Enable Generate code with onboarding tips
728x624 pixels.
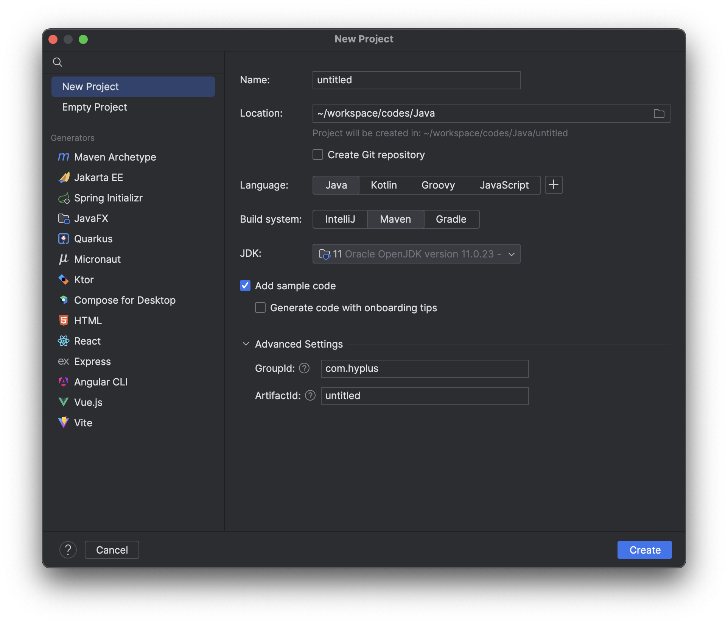[x=260, y=308]
